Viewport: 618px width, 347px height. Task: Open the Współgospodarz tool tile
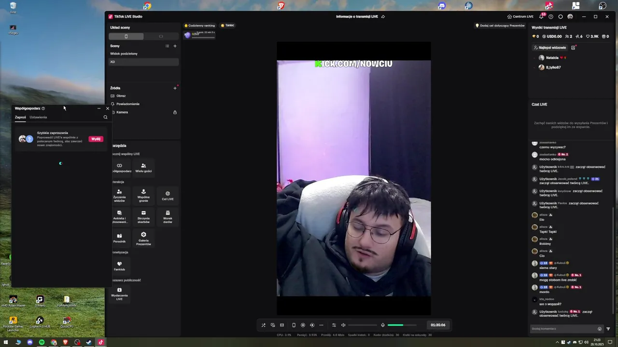click(x=121, y=168)
